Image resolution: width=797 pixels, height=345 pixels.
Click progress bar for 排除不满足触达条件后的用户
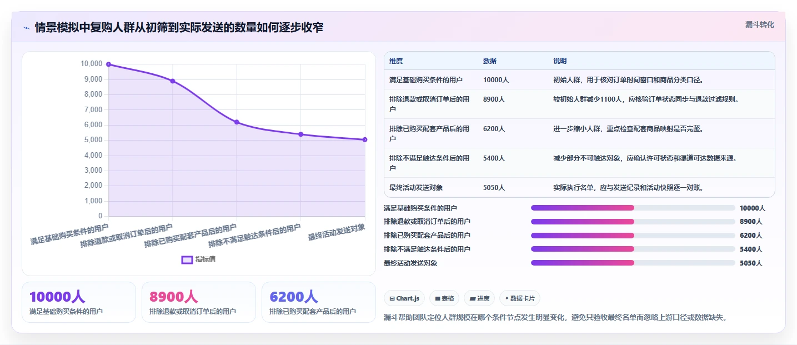(633, 249)
